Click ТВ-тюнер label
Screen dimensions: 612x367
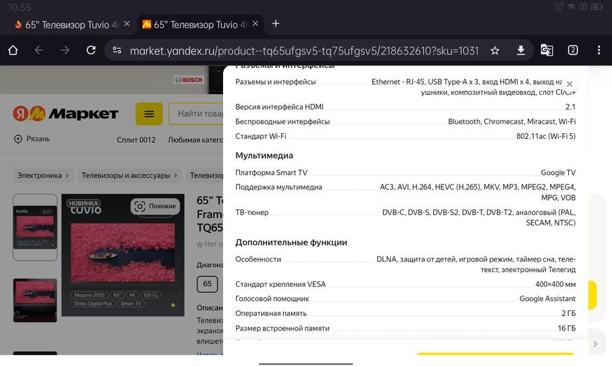pos(252,213)
